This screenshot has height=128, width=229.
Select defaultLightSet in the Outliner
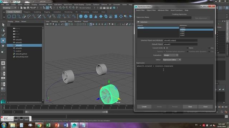pos(21,54)
